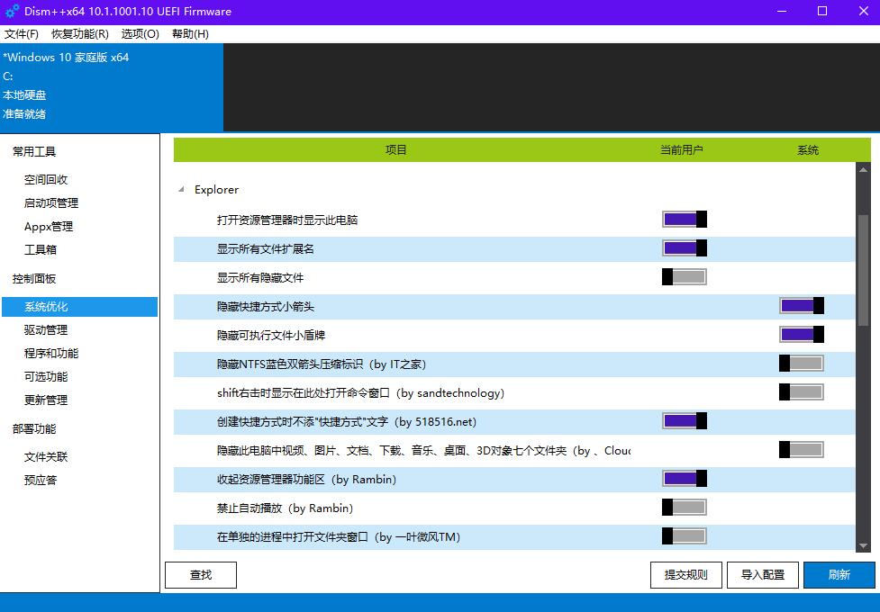Screen dimensions: 880x612
Task: Click the 项目 column header
Action: (395, 149)
